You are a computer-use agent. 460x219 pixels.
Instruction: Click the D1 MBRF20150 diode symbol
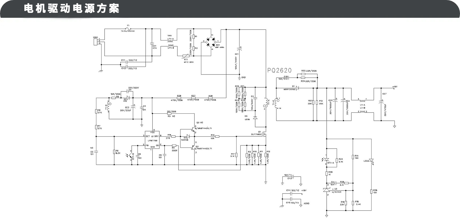297,88
